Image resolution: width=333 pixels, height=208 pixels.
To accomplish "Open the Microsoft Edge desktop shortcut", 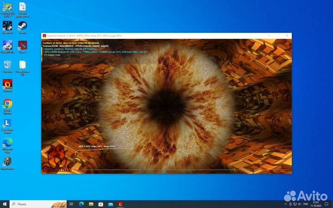I will point(7,142).
